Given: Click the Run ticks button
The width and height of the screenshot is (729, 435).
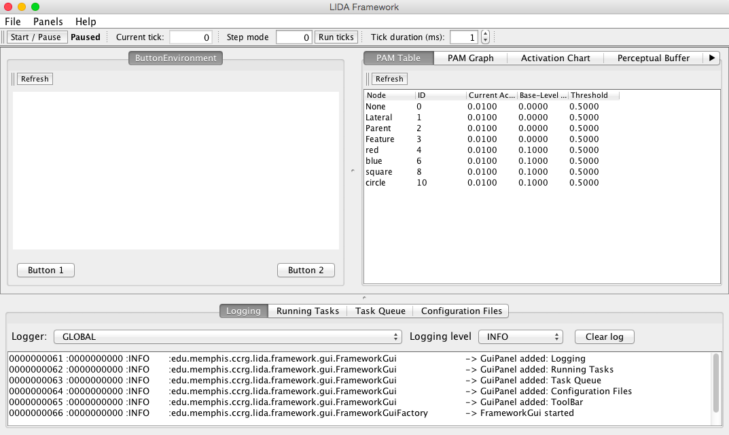Looking at the screenshot, I should [x=336, y=37].
